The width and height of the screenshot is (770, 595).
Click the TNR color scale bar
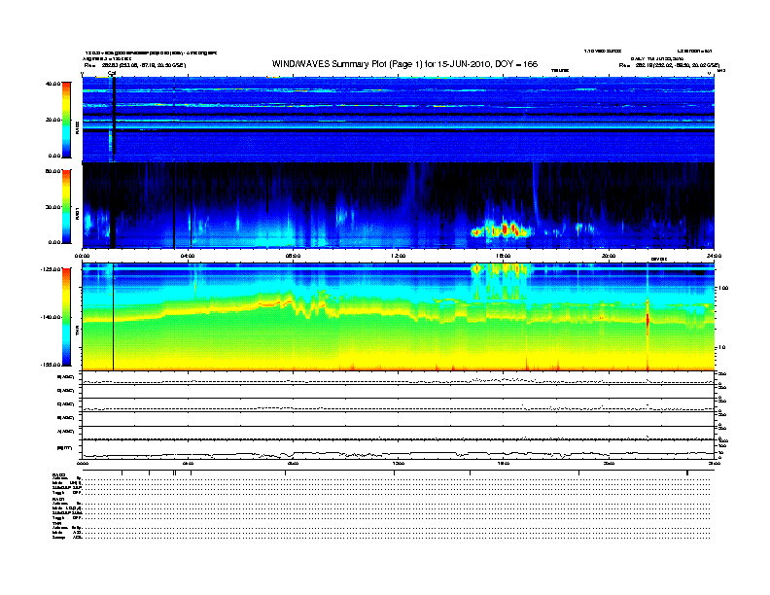coord(66,317)
